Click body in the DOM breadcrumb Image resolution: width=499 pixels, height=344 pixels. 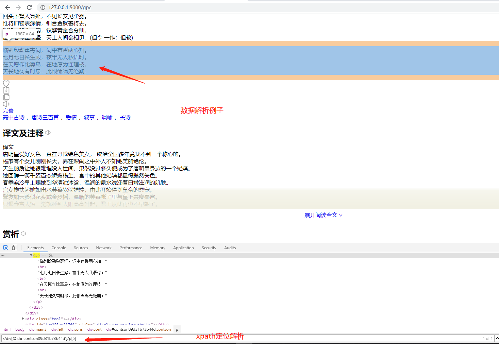[x=20, y=329]
